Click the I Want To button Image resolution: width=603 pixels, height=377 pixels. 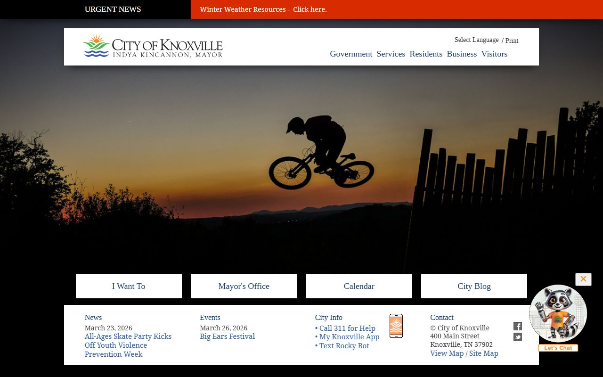coord(129,286)
